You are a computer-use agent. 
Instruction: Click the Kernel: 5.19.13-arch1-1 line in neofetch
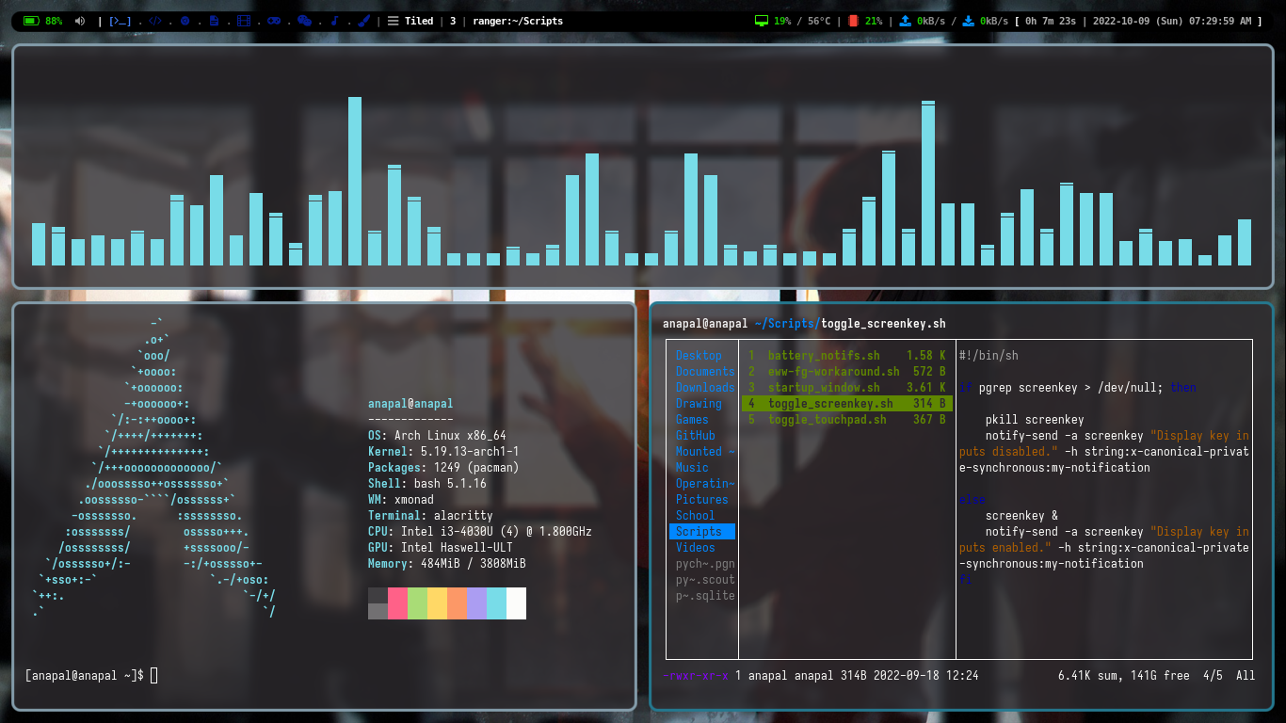tap(443, 451)
